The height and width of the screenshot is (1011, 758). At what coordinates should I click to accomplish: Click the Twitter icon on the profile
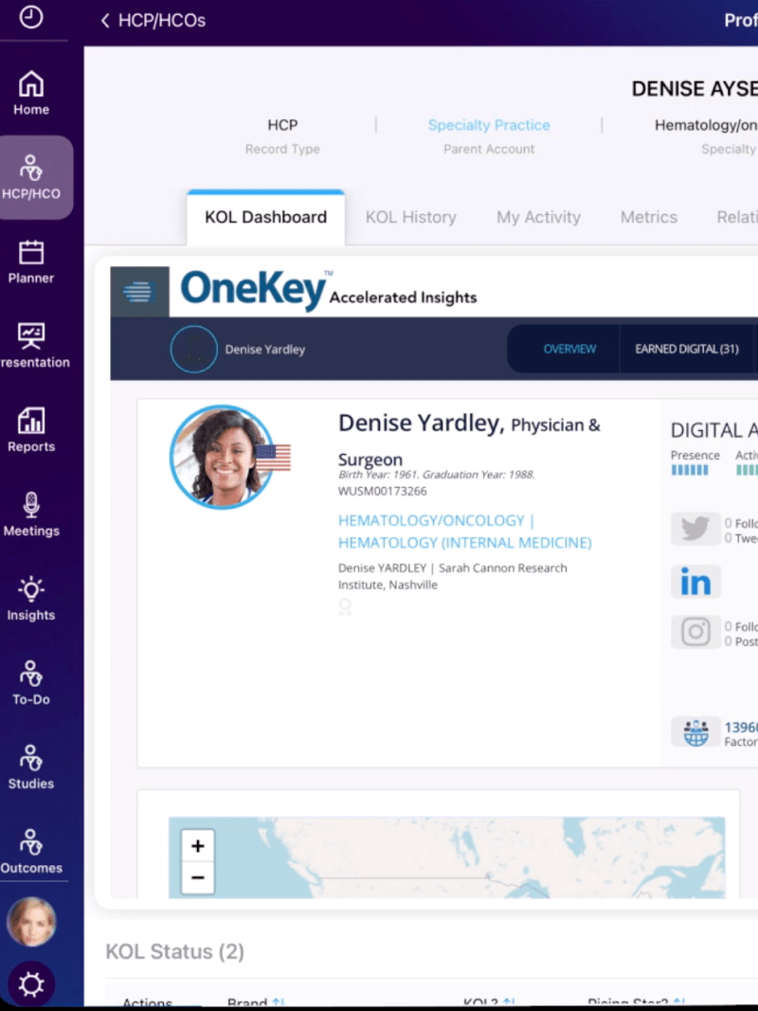coord(696,529)
